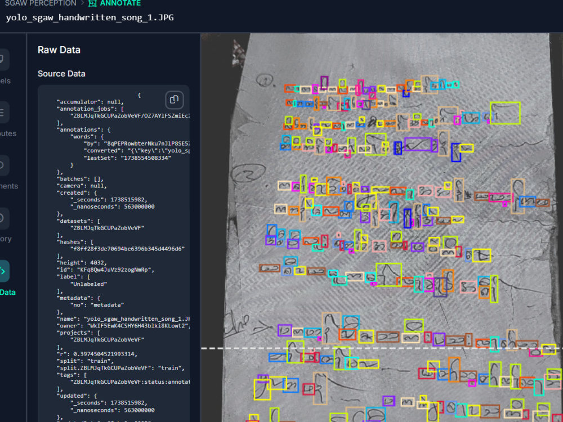Image resolution: width=563 pixels, height=422 pixels.
Task: Click the "annotation_jobs" key line
Action: 90,109
